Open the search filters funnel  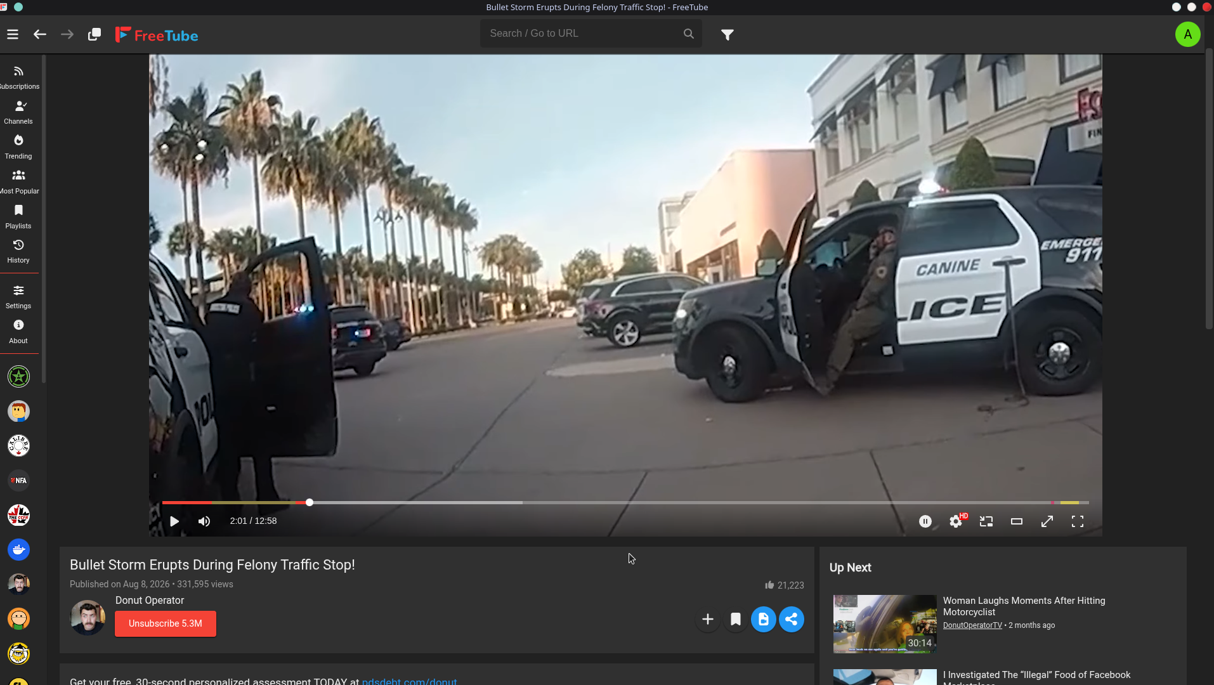(x=728, y=35)
